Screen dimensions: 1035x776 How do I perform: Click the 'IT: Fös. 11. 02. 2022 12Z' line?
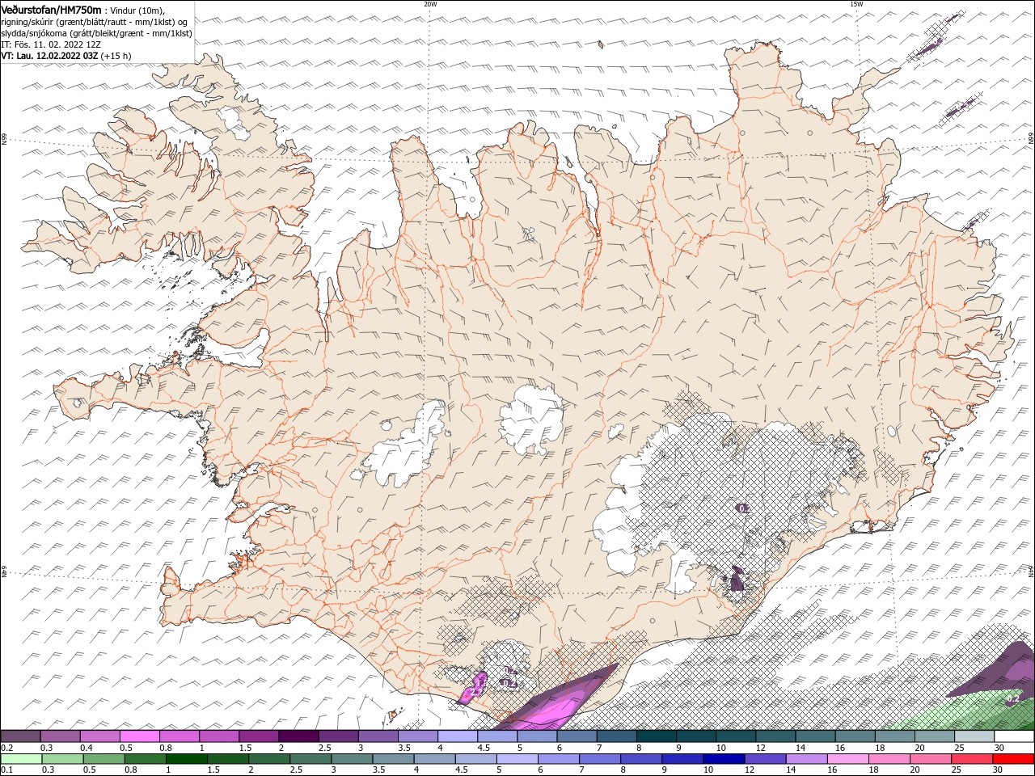[51, 44]
